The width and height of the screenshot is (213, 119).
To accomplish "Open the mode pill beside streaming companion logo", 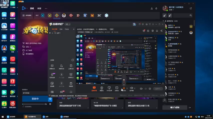I will coord(68,24).
